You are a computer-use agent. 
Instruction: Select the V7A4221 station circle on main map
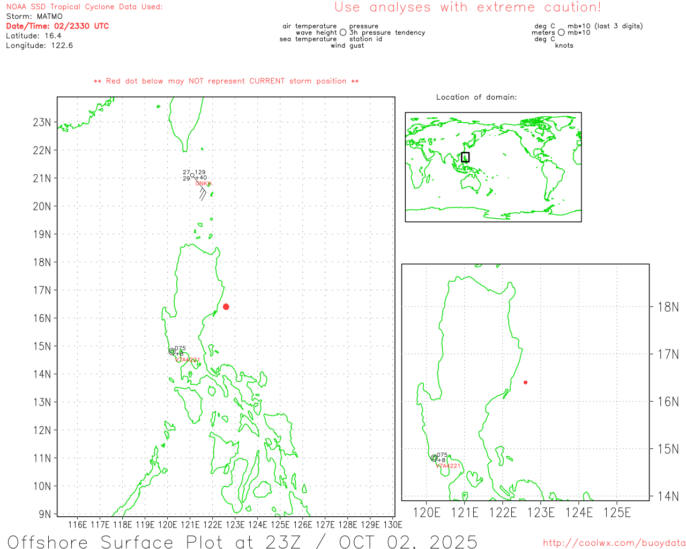pos(172,352)
